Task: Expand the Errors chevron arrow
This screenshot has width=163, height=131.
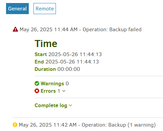Action: [64, 91]
